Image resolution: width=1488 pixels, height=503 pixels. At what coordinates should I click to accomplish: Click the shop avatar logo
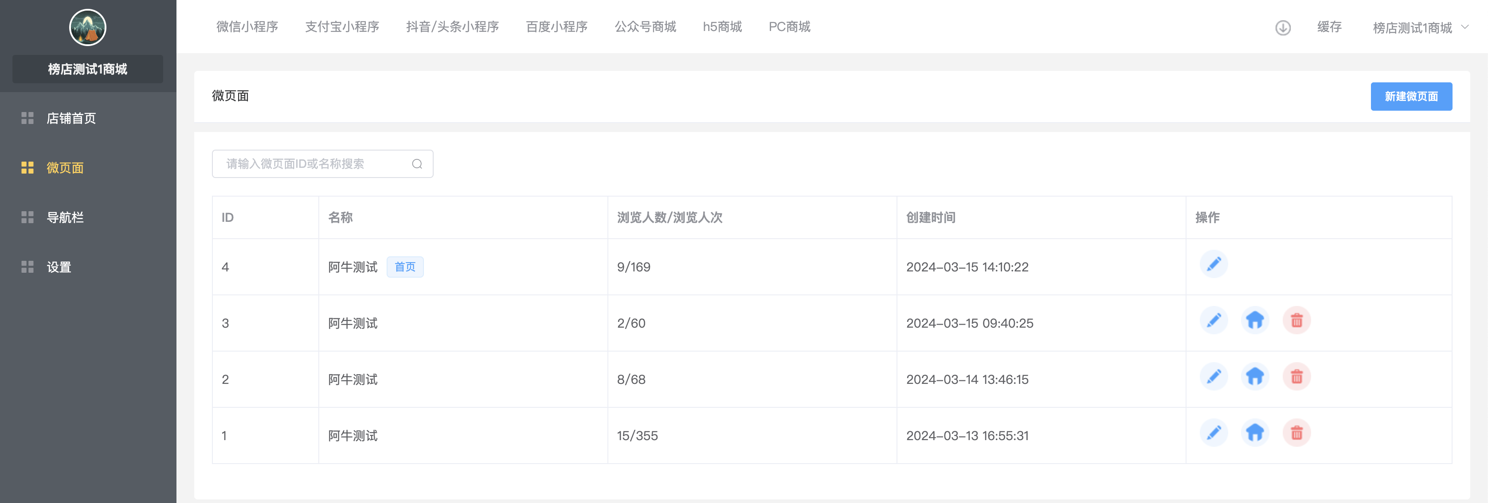pos(88,27)
